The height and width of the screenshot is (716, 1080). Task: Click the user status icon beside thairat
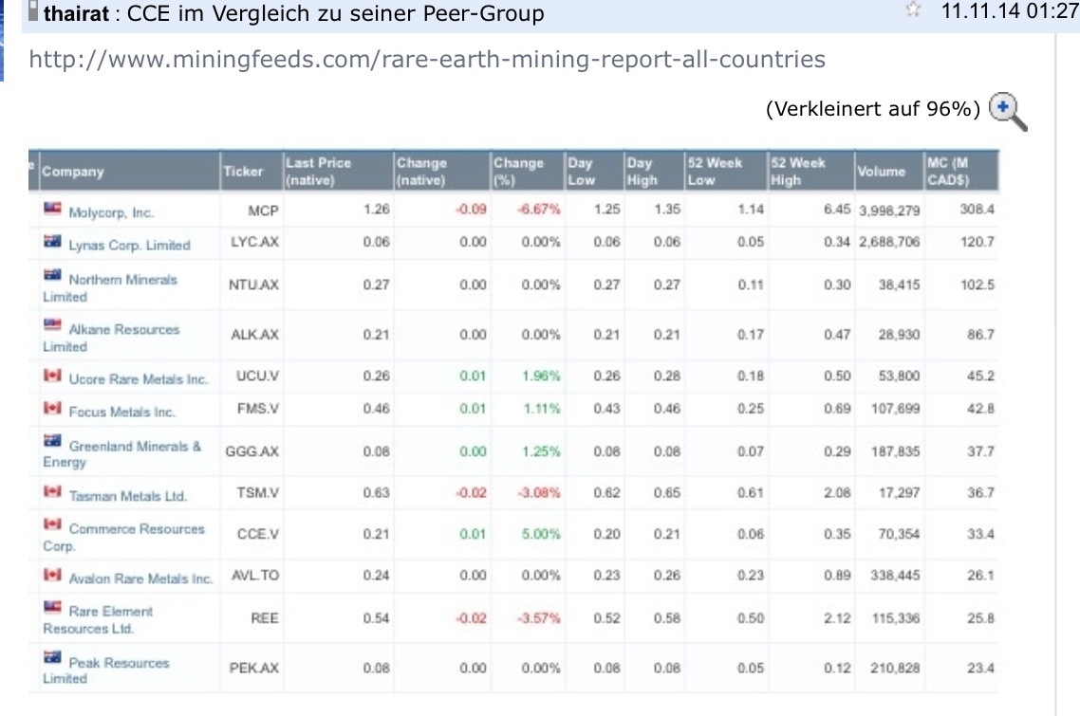click(x=34, y=13)
